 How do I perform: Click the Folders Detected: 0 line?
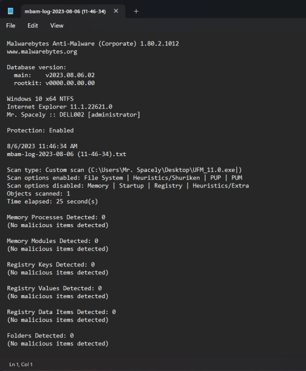[40, 335]
